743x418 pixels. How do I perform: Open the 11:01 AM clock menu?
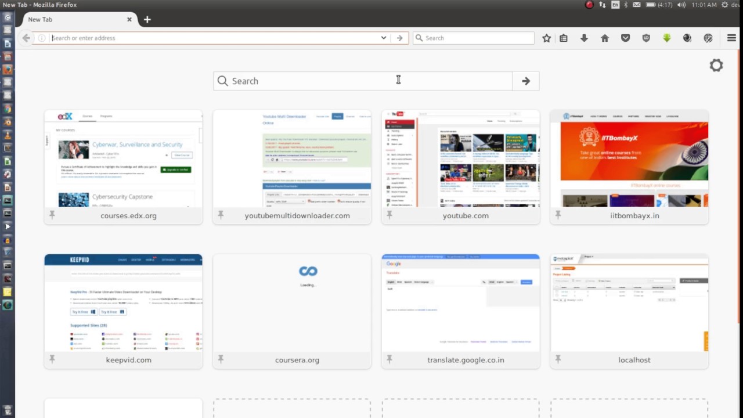point(704,5)
